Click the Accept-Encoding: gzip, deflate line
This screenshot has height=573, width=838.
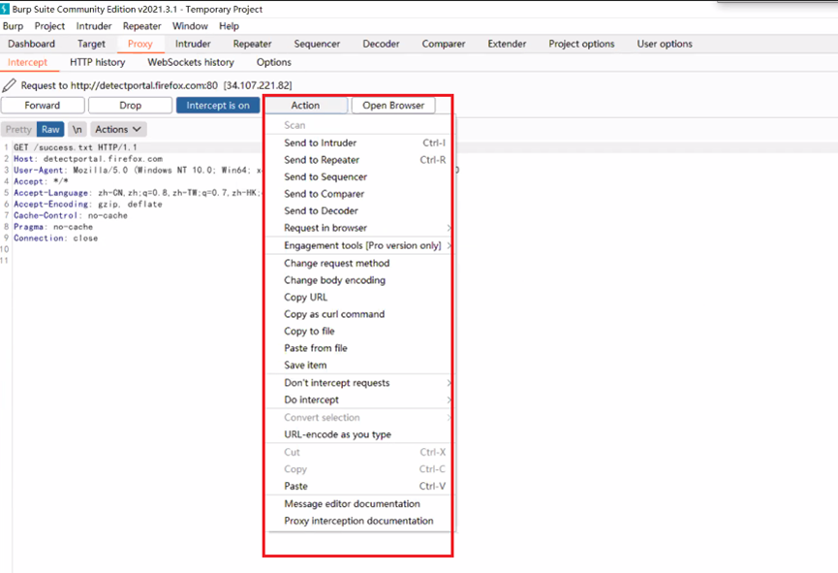pyautogui.click(x=88, y=205)
